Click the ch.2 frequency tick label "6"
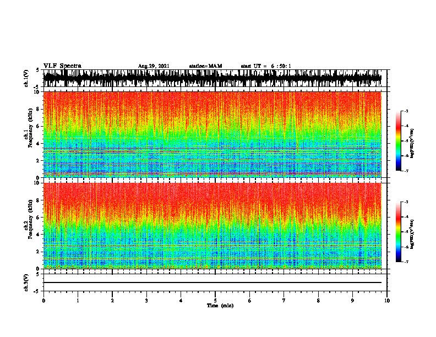Image resolution: width=436 pixels, height=337 pixels. [x=39, y=218]
